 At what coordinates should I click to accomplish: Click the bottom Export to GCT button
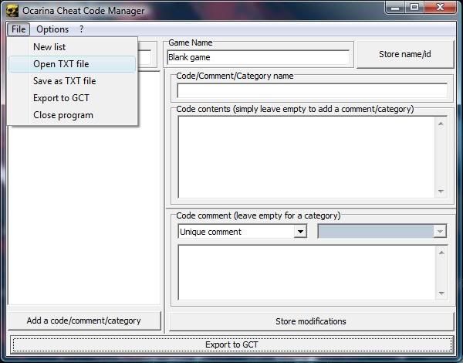coord(231,344)
